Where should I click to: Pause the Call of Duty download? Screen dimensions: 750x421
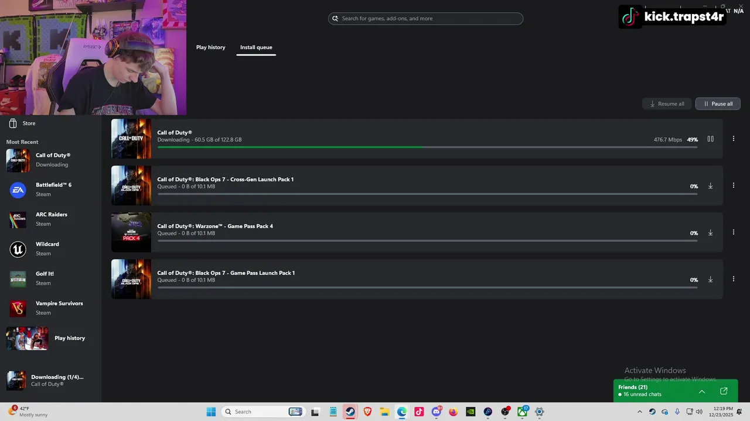pyautogui.click(x=710, y=139)
